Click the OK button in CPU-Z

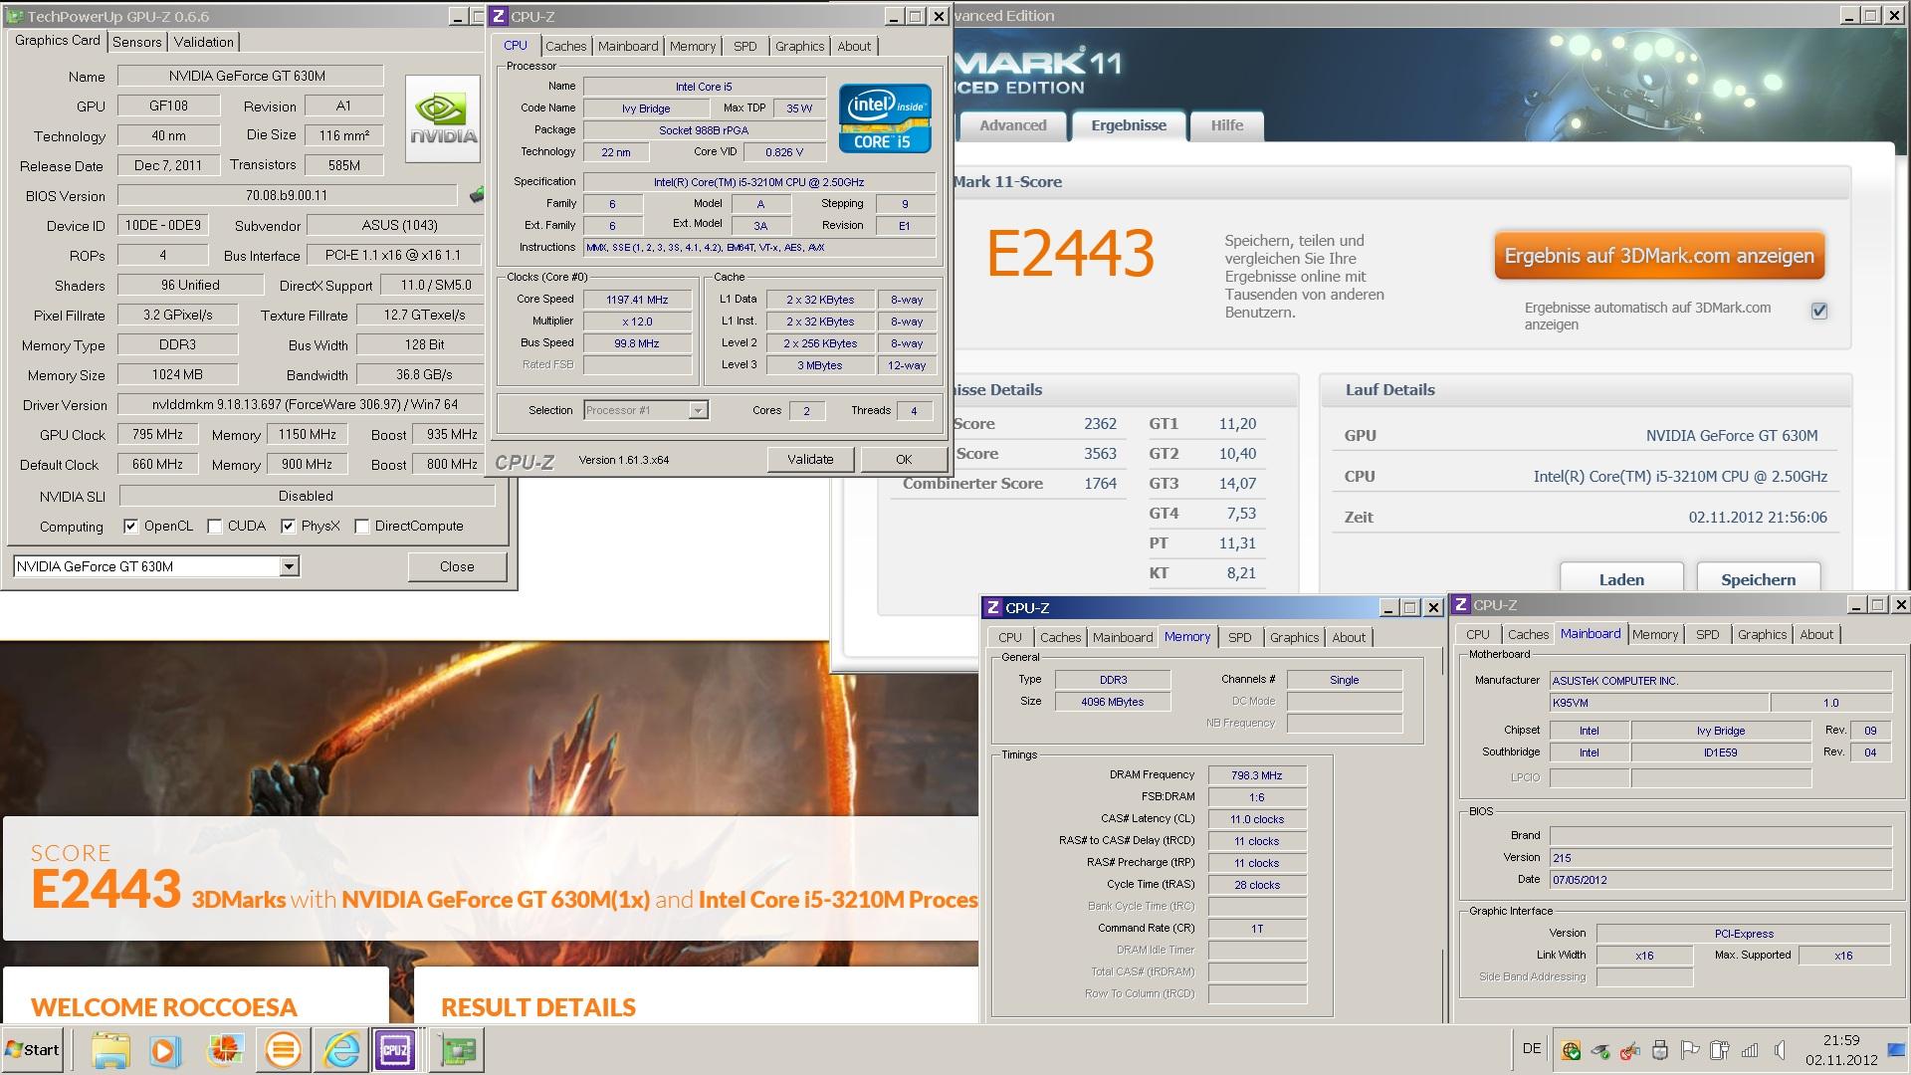point(903,459)
